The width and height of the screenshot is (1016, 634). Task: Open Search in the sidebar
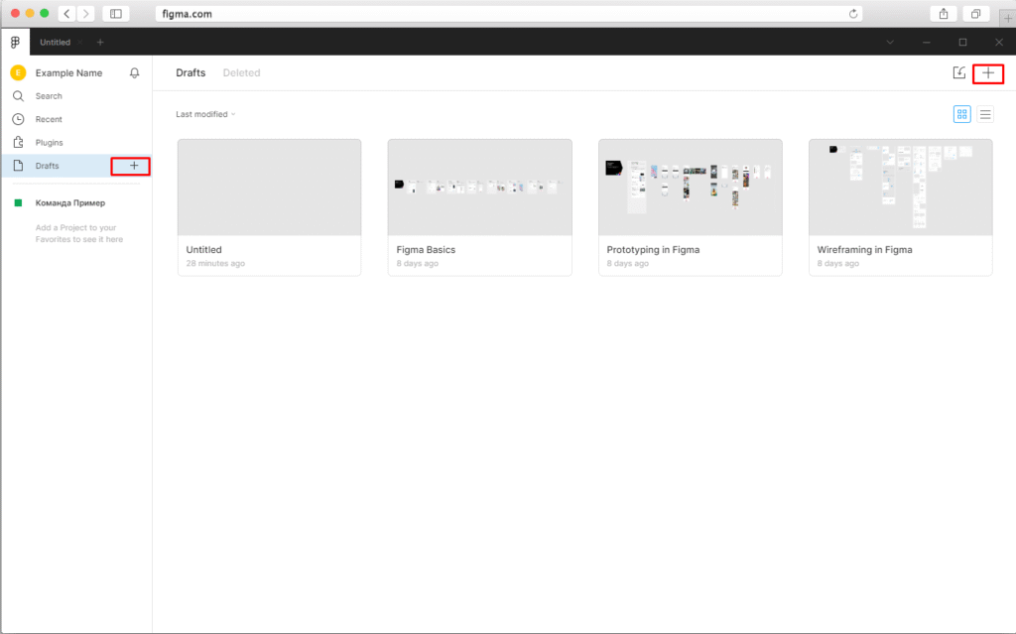pos(49,96)
